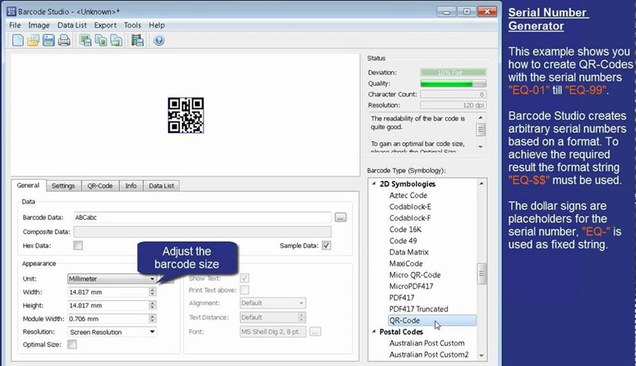The width and height of the screenshot is (636, 366).
Task: Select the QR-Code symbology
Action: [x=432, y=320]
